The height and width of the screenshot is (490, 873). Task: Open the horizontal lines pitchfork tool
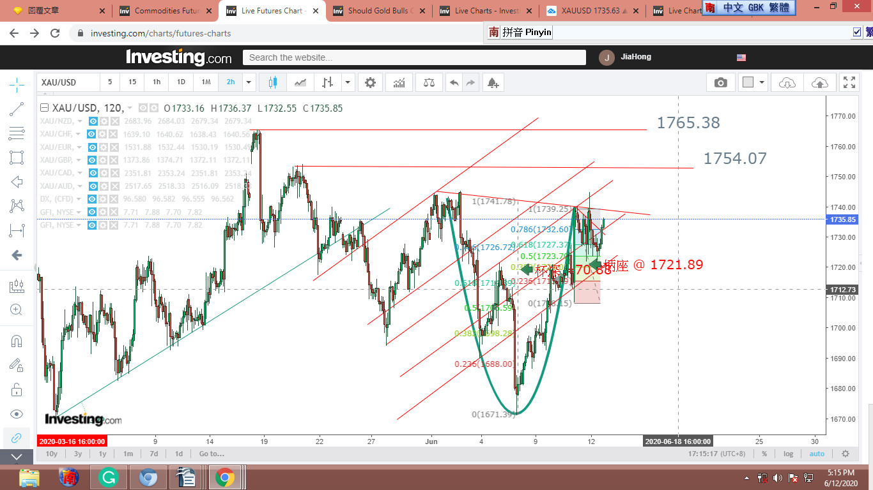[17, 133]
